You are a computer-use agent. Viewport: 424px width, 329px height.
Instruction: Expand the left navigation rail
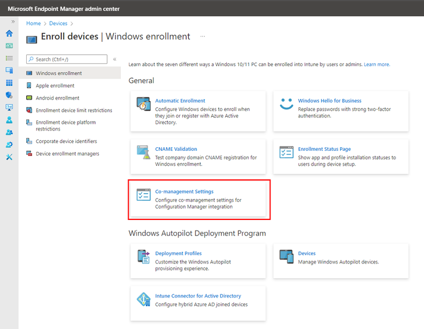(13, 21)
